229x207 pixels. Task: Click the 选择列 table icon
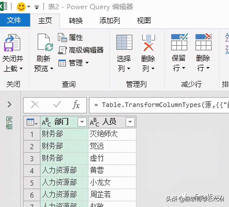tap(124, 42)
